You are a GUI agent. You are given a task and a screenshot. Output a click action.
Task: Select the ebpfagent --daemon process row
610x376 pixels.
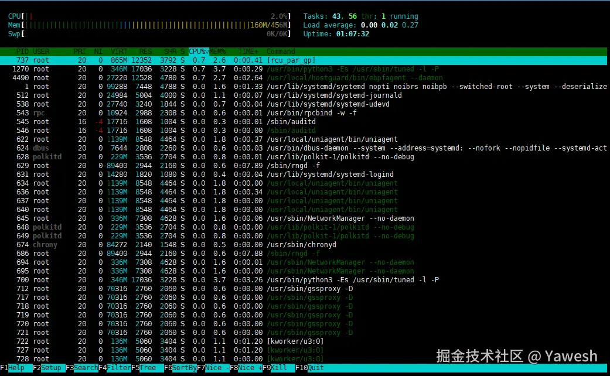pos(304,78)
